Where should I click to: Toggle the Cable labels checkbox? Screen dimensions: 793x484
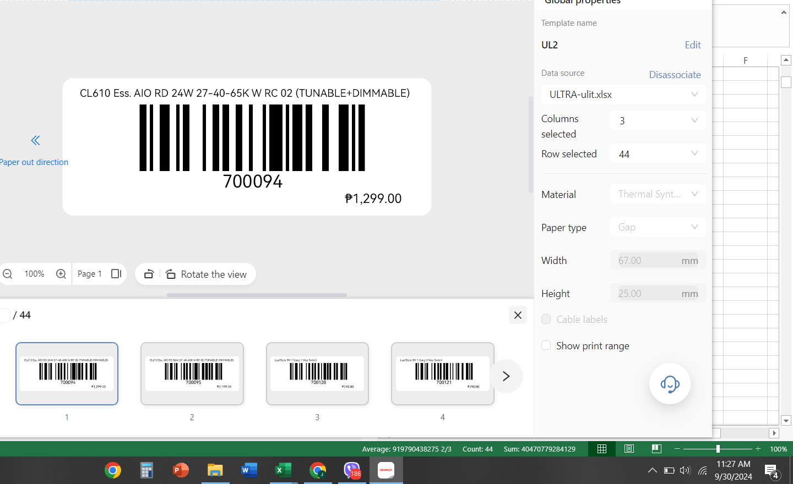[x=546, y=319]
